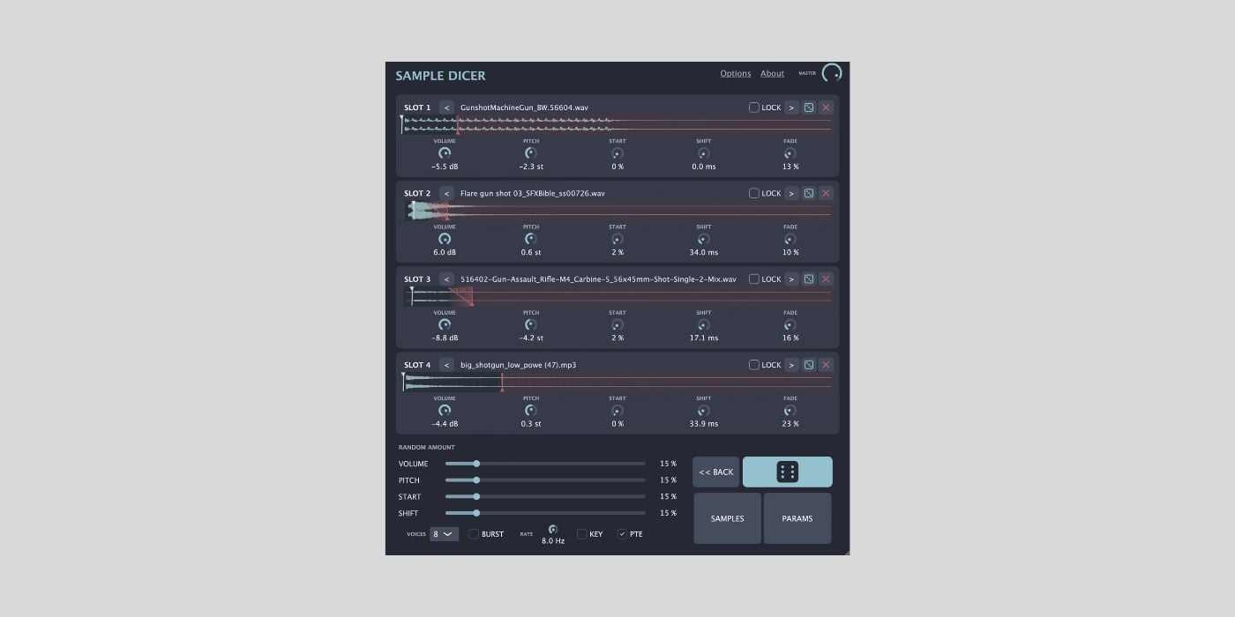Click Slot 1 VOLUME knob
Viewport: 1235px width, 617px height.
[445, 153]
